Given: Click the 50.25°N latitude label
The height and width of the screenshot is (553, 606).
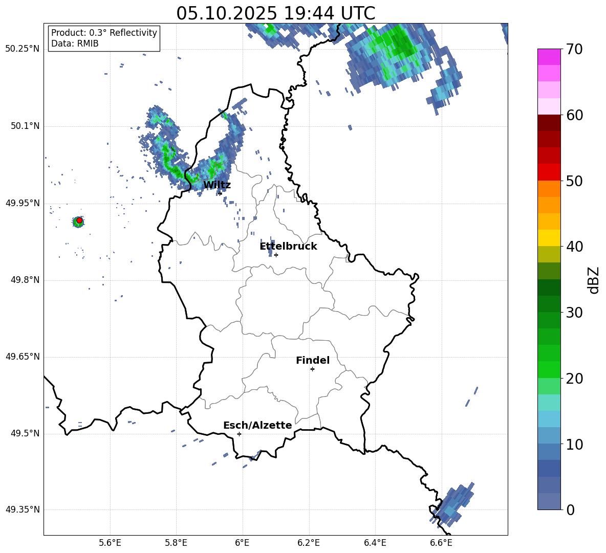Looking at the screenshot, I should click(x=23, y=49).
